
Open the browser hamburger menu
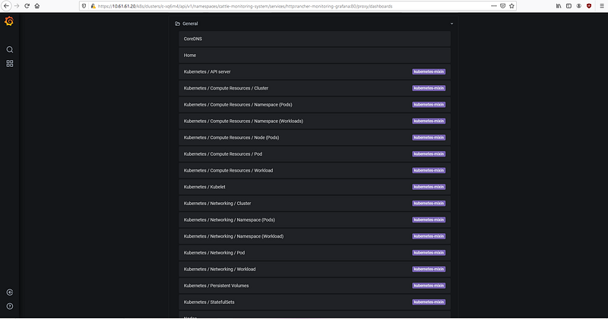602,6
